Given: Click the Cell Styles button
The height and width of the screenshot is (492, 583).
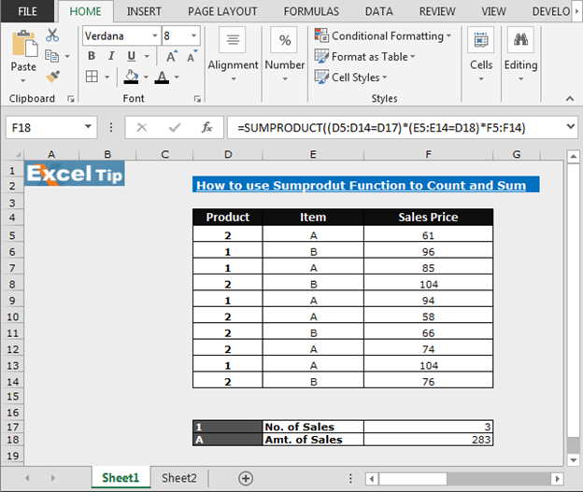Looking at the screenshot, I should point(355,77).
